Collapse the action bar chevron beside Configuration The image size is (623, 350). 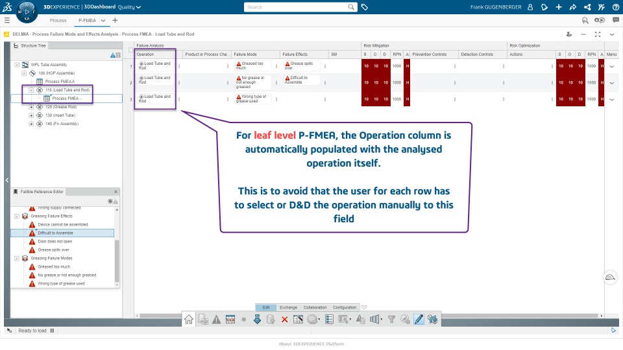364,307
